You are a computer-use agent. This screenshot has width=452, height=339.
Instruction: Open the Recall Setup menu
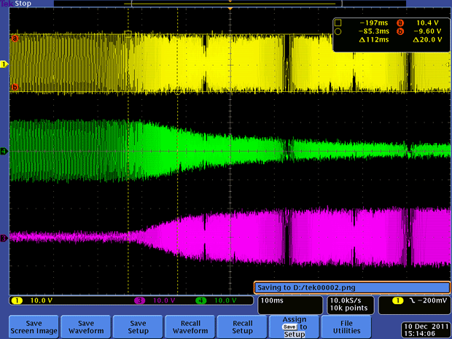pyautogui.click(x=242, y=327)
